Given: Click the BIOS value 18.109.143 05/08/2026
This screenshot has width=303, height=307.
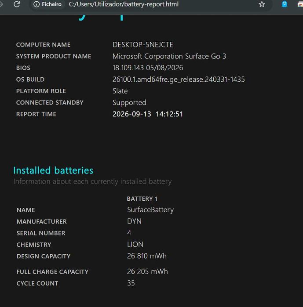Looking at the screenshot, I should (148, 68).
